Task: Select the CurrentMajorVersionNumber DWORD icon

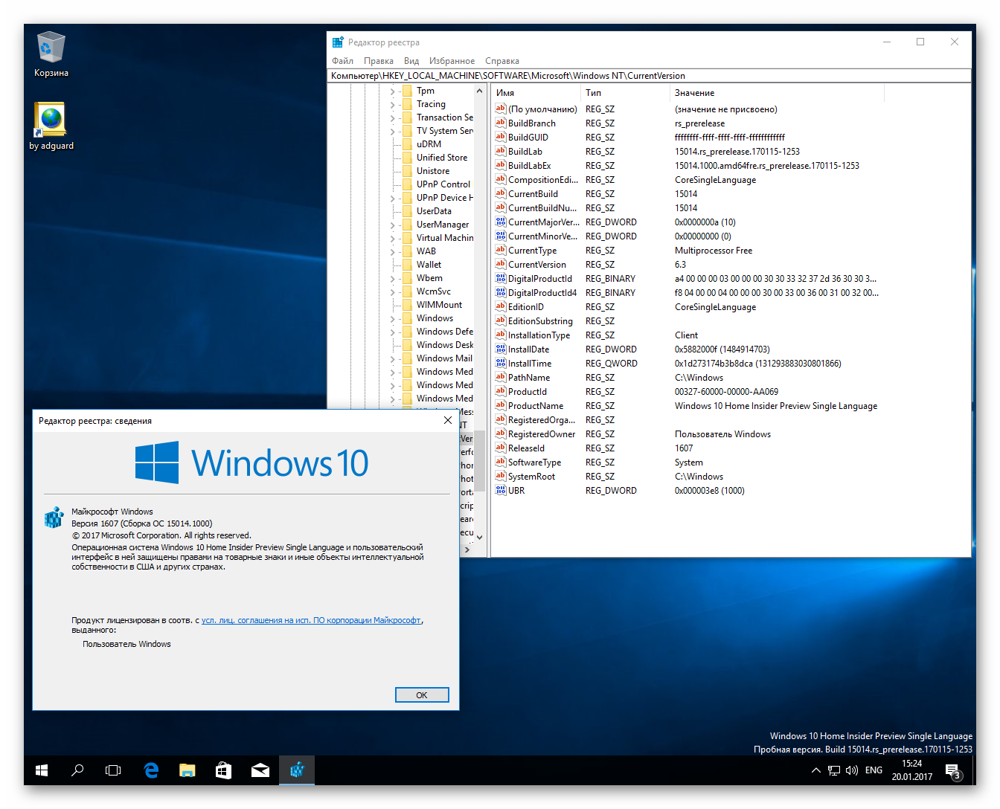Action: [501, 222]
